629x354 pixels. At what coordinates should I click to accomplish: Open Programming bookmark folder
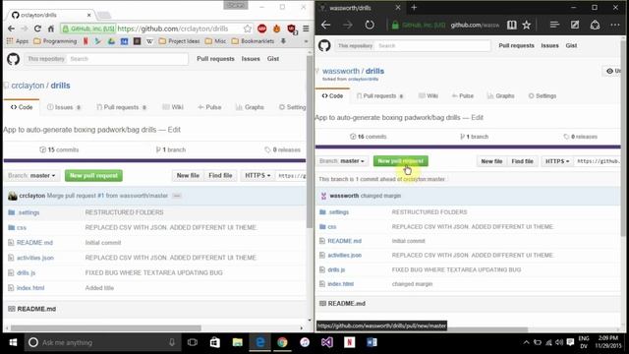[x=55, y=41]
